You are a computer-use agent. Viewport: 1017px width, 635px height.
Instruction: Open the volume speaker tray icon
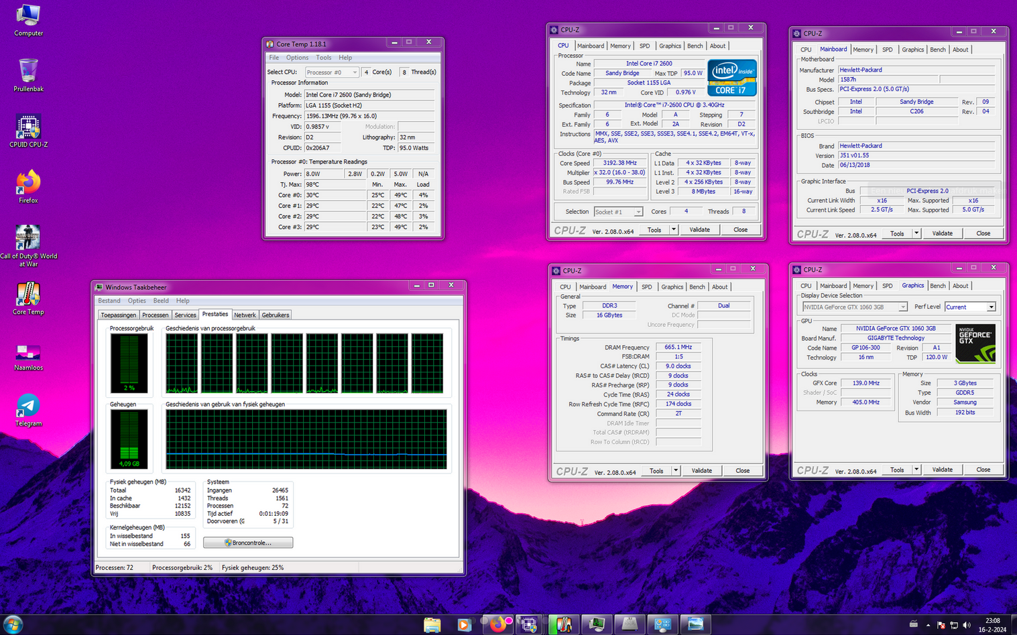(x=967, y=625)
